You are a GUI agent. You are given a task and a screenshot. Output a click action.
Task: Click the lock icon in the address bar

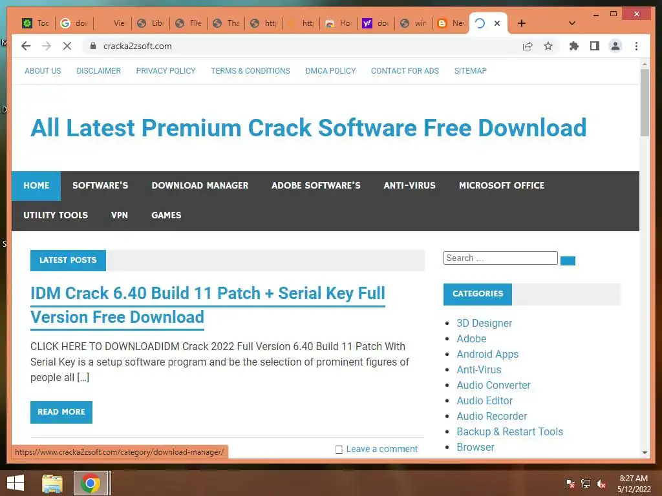[93, 46]
